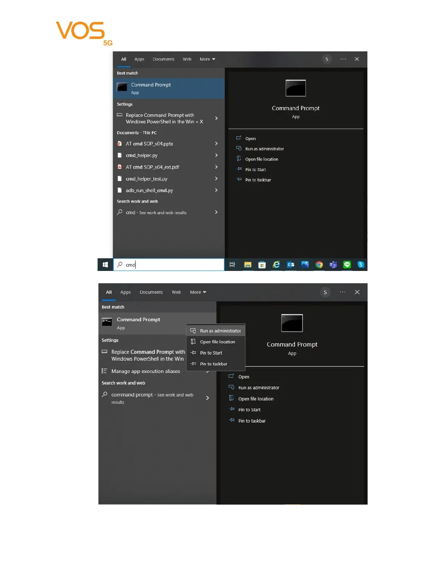
Task: Open AT cmd SOP_v04.pptx document result
Action: point(149,144)
